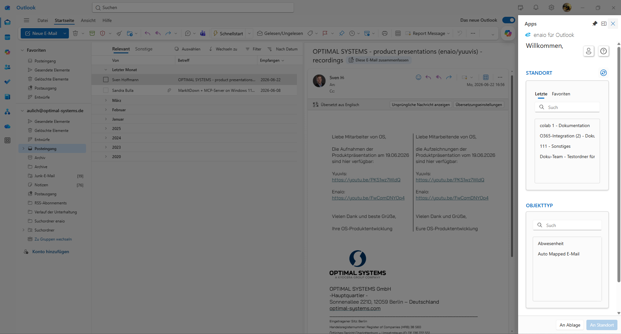This screenshot has width=621, height=334.
Task: Open the Neue E-Mail dropdown arrow
Action: (x=65, y=33)
